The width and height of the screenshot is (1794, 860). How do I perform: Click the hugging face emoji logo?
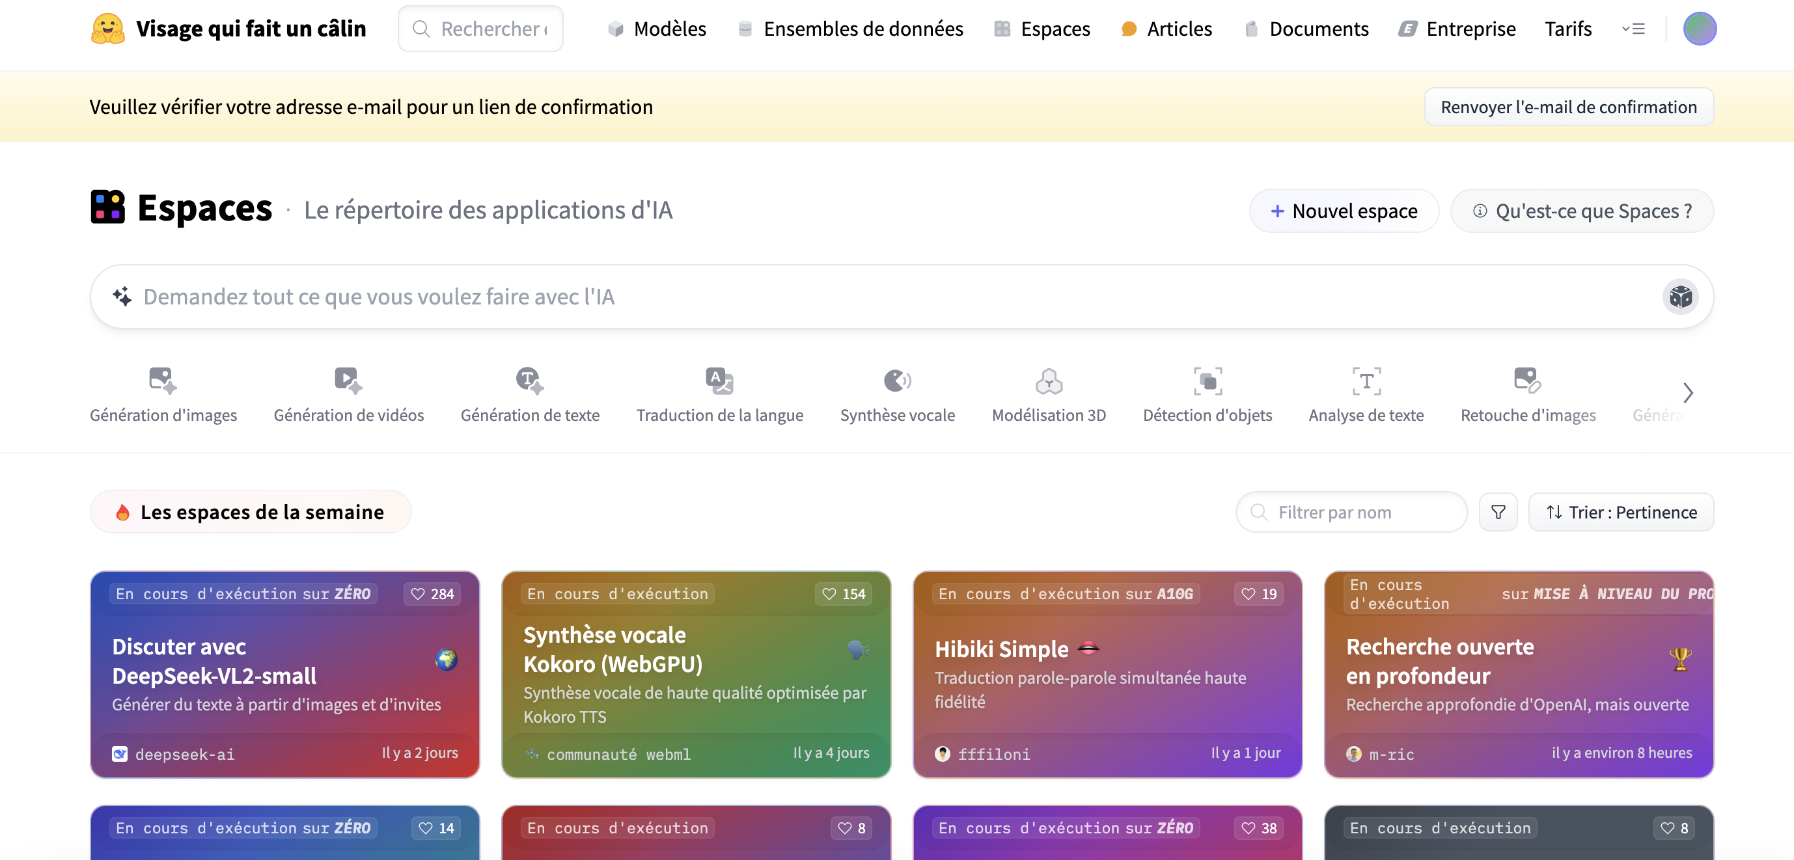click(108, 29)
